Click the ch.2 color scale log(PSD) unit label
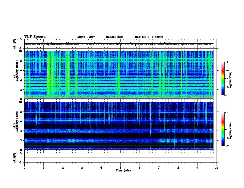The image size is (244, 188). [x=230, y=131]
